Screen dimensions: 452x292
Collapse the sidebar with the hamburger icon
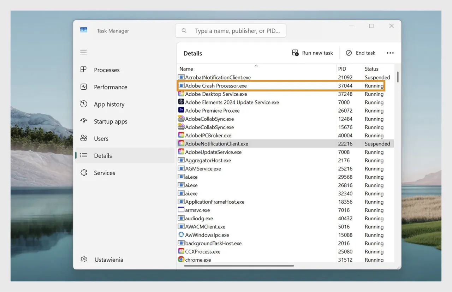tap(83, 52)
